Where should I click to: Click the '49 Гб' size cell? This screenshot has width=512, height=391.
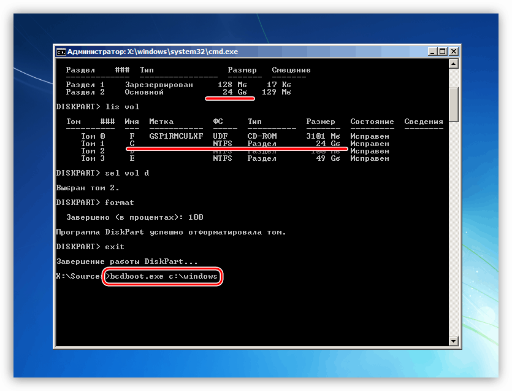click(x=328, y=158)
